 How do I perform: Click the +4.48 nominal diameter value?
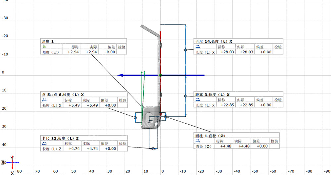click(223, 146)
